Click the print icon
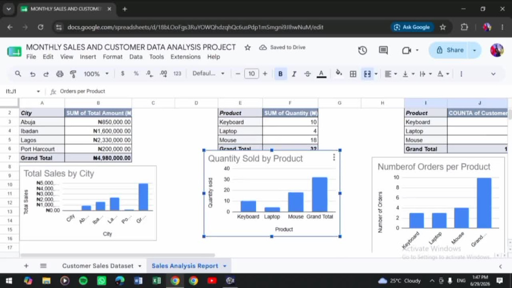512x288 pixels. click(x=60, y=74)
